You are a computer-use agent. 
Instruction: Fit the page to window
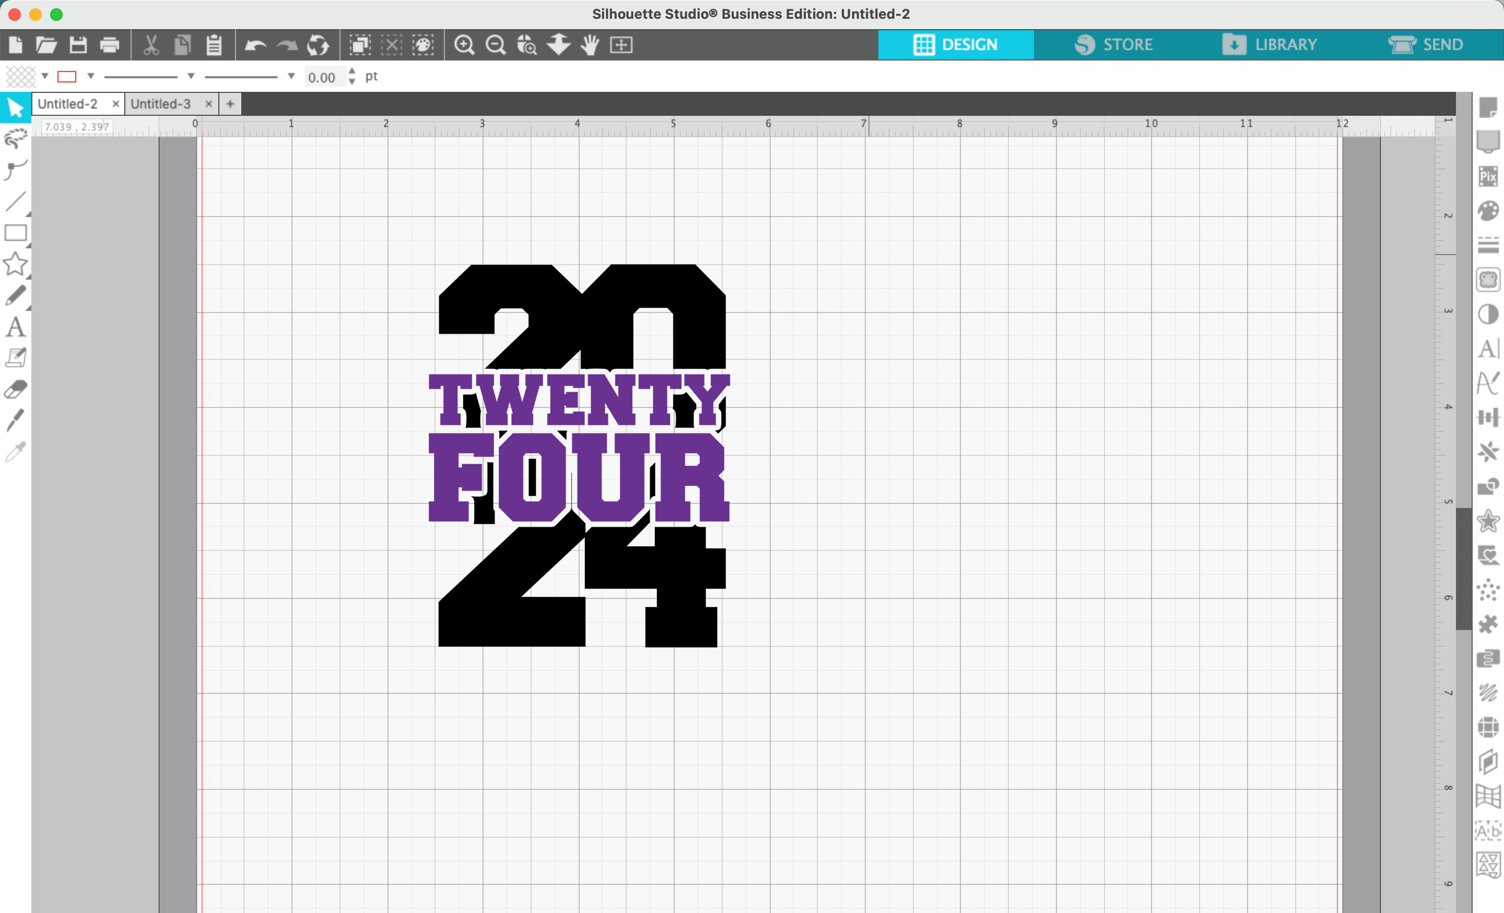(x=621, y=44)
